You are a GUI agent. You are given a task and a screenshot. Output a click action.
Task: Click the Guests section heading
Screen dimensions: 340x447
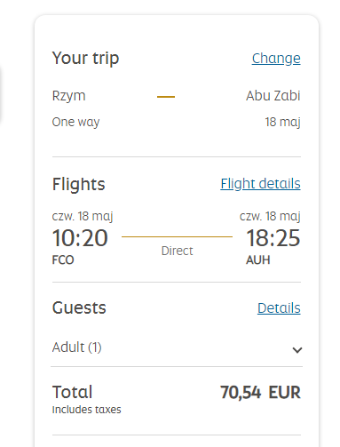[79, 307]
